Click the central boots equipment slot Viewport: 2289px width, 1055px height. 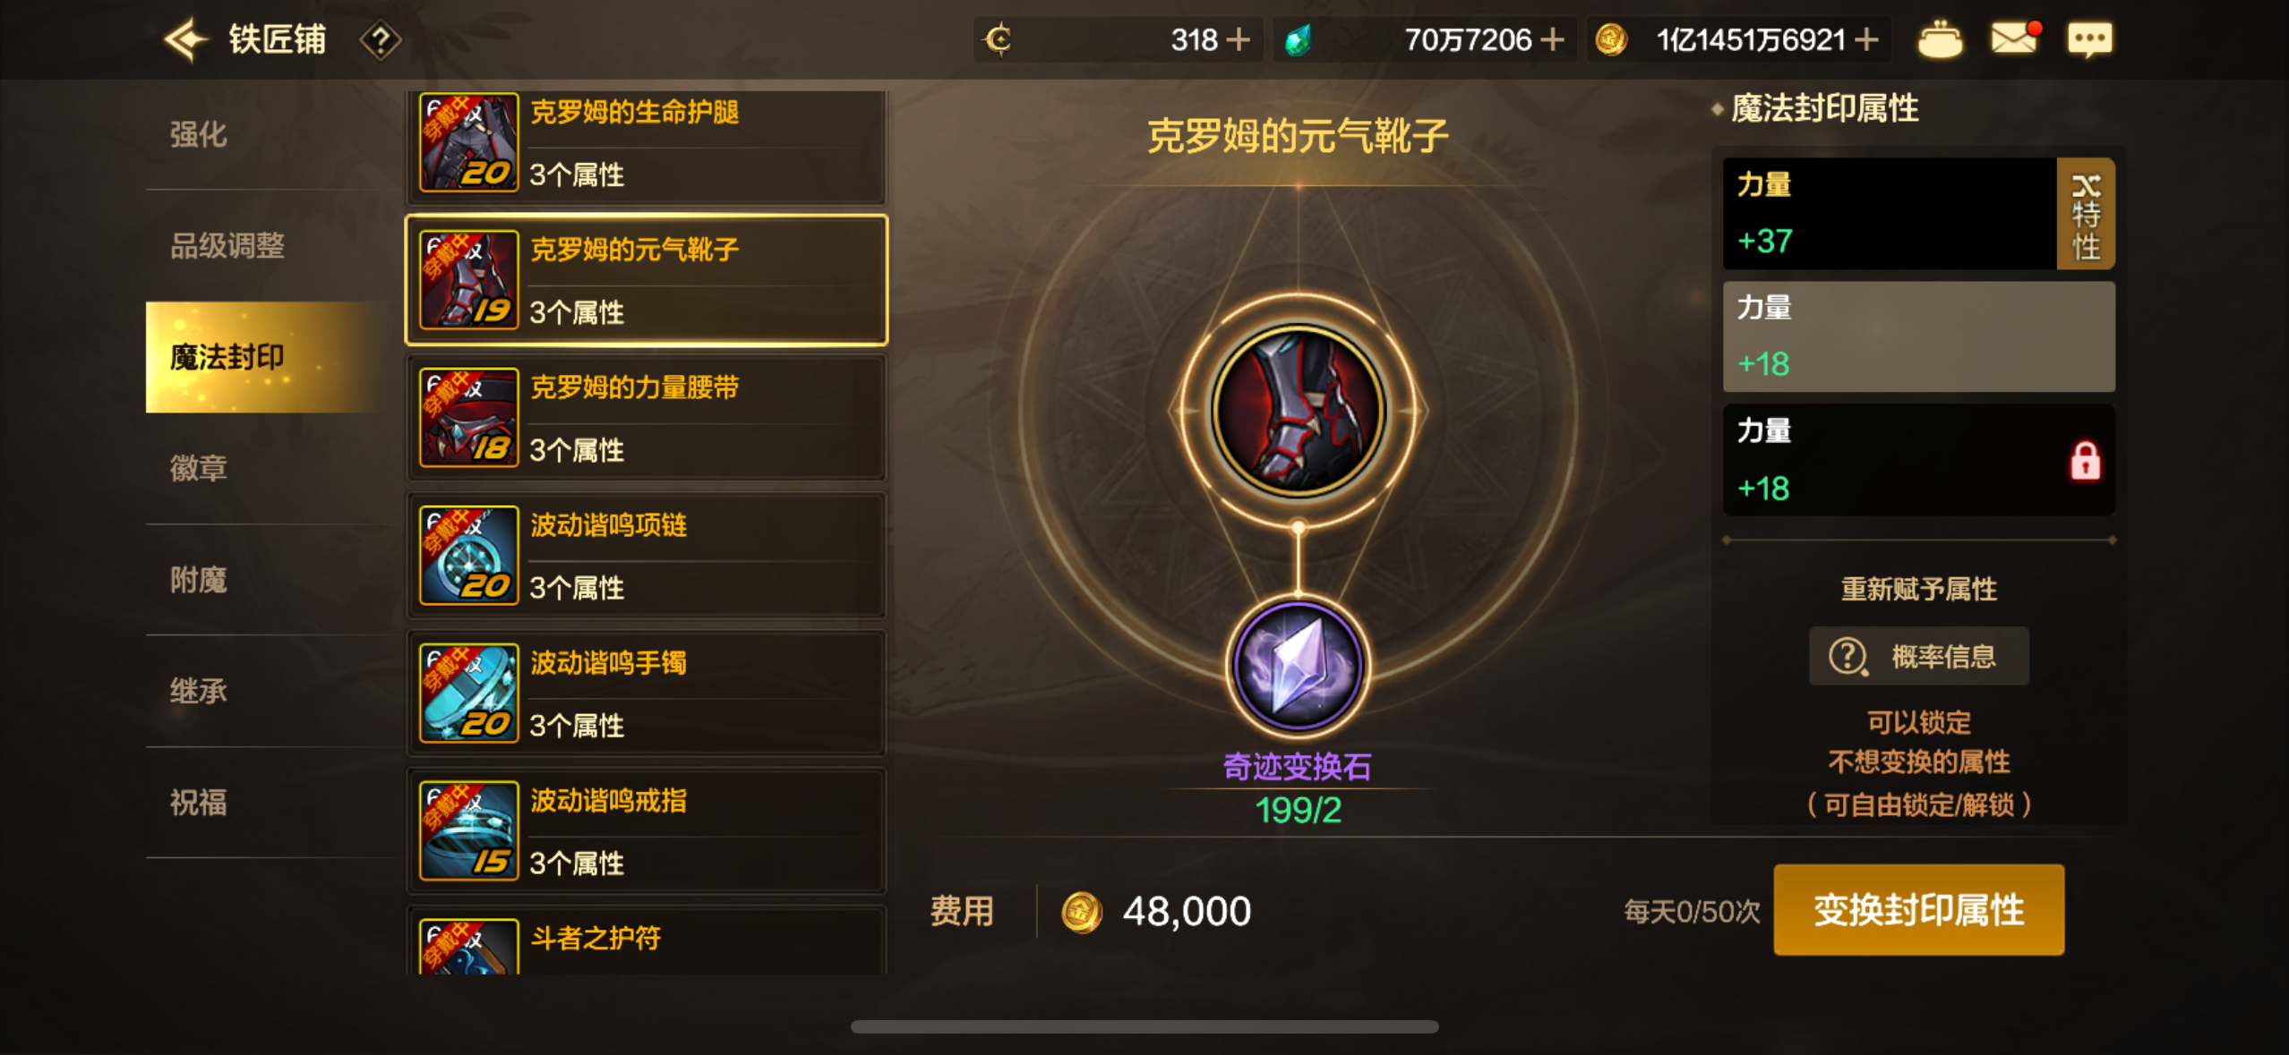click(1298, 411)
